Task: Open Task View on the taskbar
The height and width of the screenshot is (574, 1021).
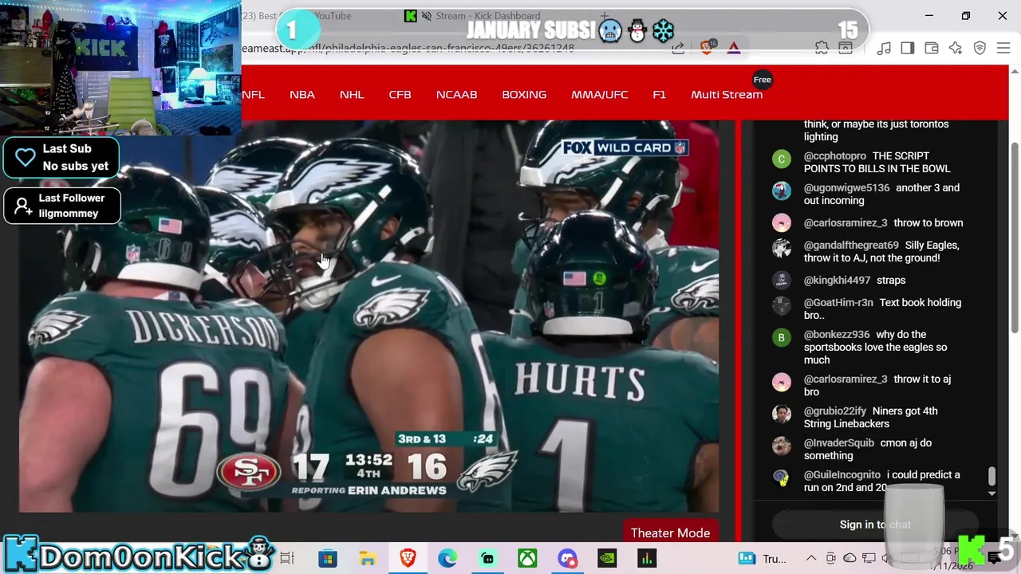Action: pos(287,558)
